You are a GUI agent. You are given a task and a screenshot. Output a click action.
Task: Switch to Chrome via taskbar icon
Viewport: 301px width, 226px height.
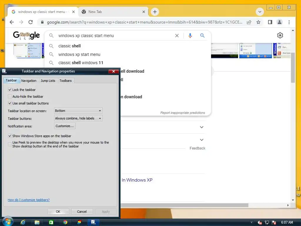point(65,222)
